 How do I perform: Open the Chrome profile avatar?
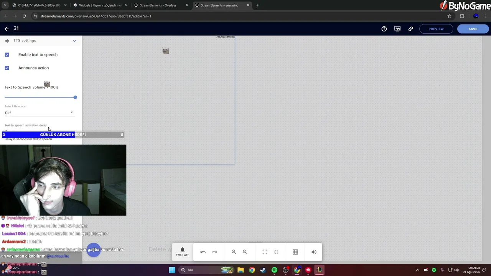[476, 16]
